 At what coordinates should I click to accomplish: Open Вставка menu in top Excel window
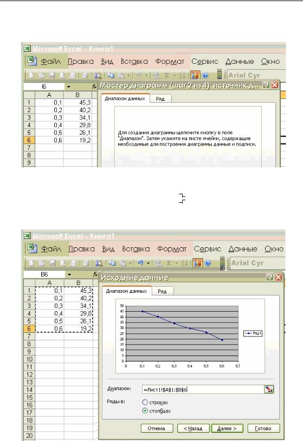pos(134,61)
